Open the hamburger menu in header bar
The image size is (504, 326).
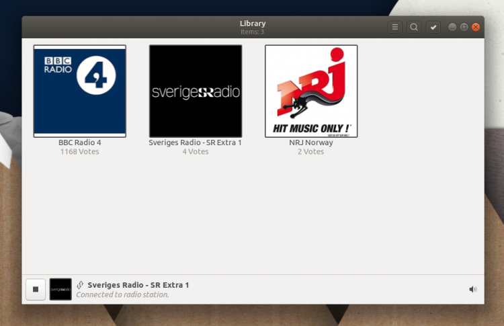394,28
